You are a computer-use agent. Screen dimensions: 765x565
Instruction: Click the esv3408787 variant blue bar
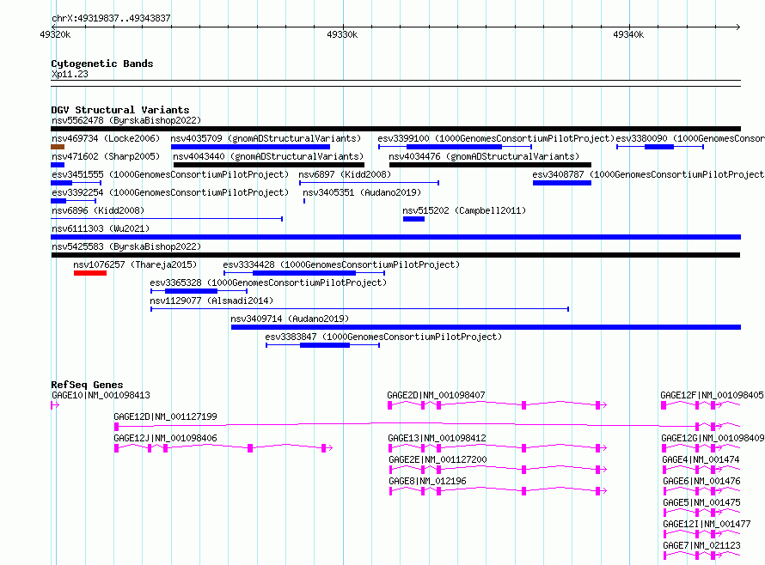[x=562, y=183]
